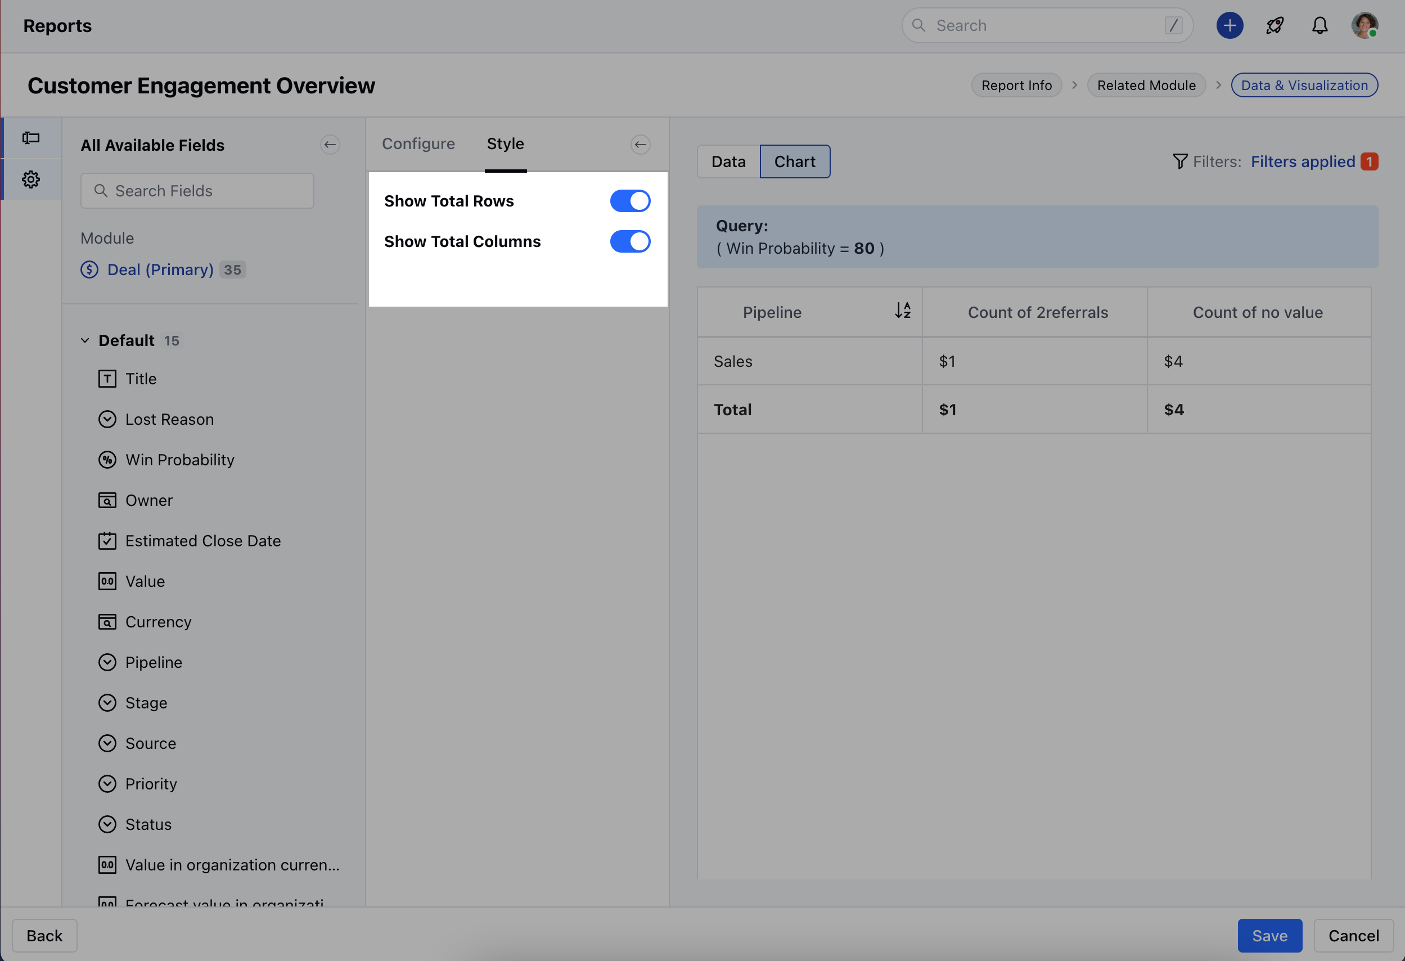Select the Stage field label
Viewport: 1405px width, 961px height.
(x=146, y=703)
